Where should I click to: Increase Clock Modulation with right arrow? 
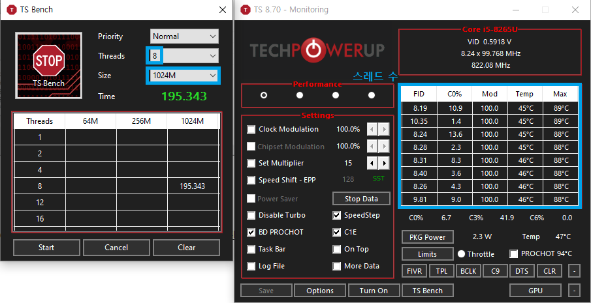click(x=384, y=129)
